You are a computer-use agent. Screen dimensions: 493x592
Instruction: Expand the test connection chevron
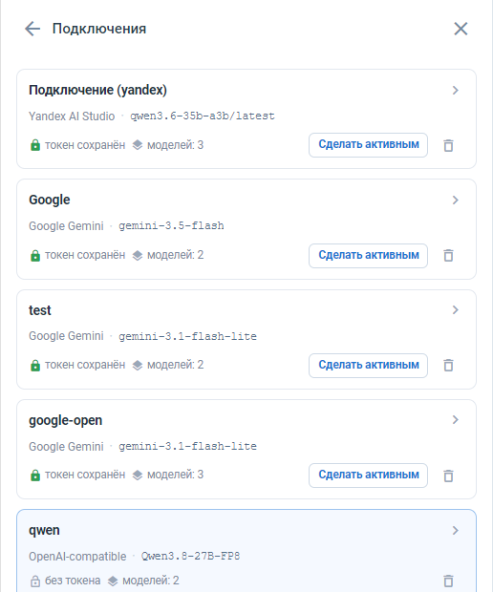tap(455, 310)
